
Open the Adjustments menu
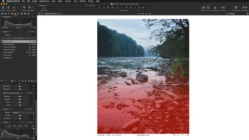click(x=44, y=1)
